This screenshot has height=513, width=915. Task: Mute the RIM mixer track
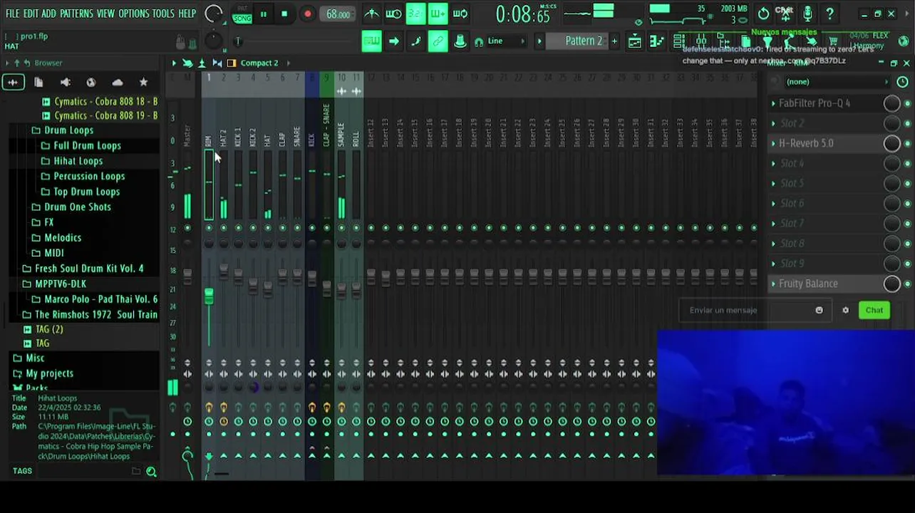(x=209, y=228)
